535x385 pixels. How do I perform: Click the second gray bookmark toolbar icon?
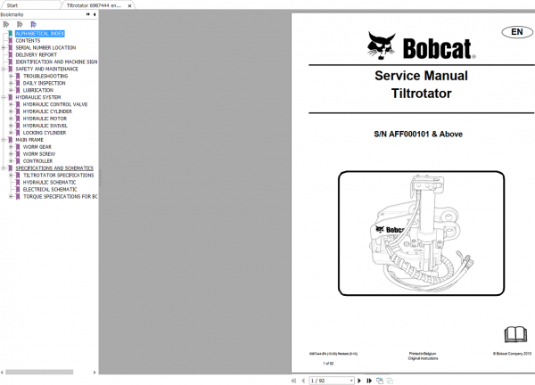(x=20, y=25)
